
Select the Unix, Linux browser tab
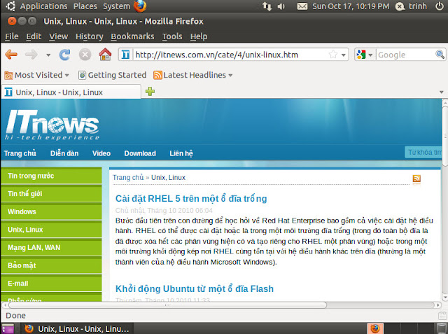[71, 92]
